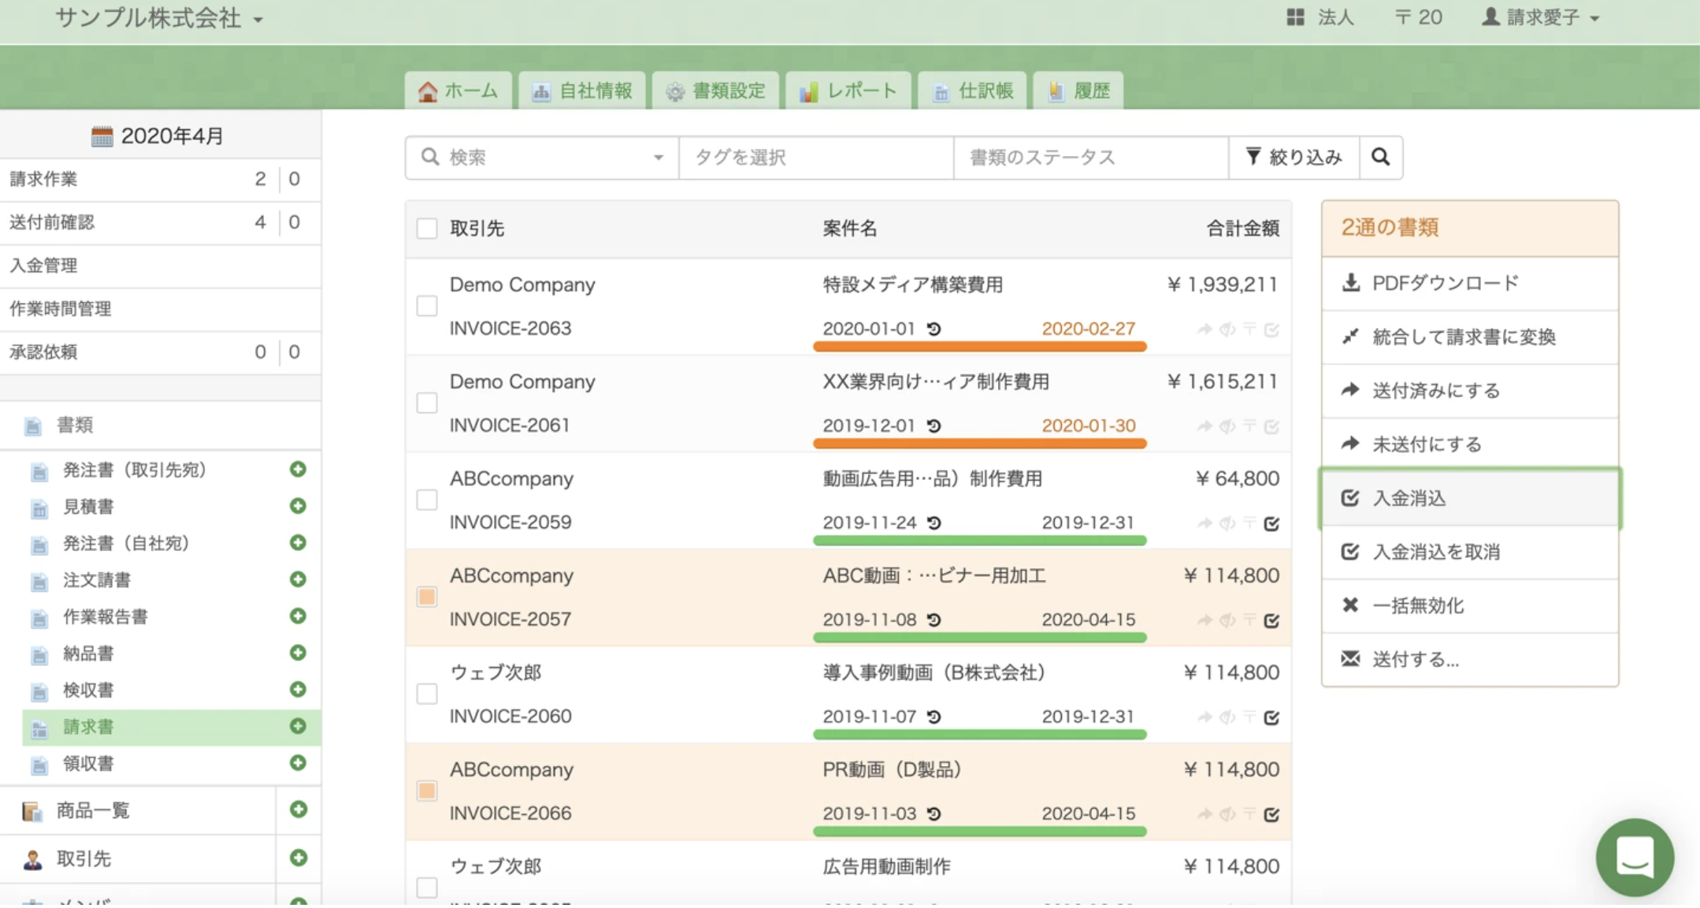Check the INVOICE-2063 row checkbox

(427, 306)
